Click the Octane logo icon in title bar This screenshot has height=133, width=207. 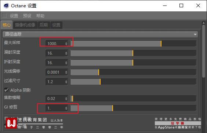pos(6,5)
